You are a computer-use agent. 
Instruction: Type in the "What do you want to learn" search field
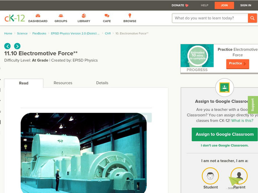tap(210, 18)
